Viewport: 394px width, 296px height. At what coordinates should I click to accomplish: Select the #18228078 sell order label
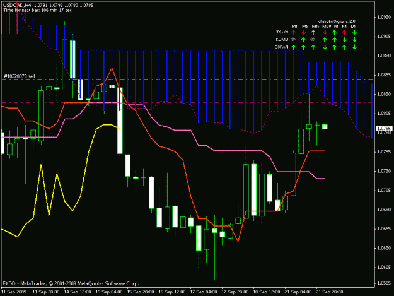(20, 76)
